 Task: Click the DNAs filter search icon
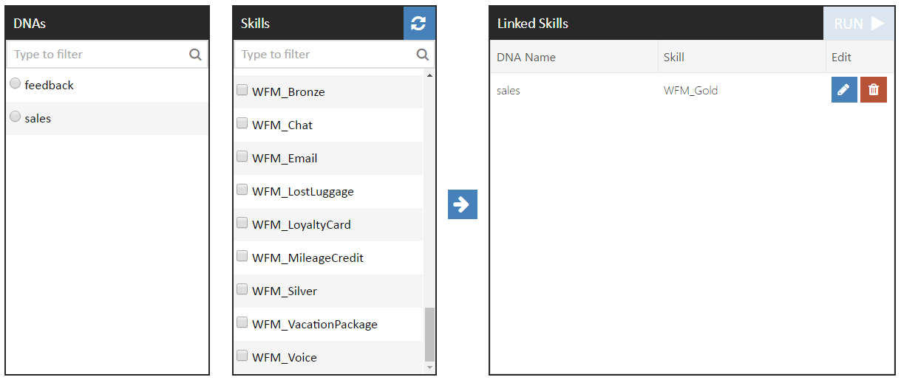[x=195, y=54]
